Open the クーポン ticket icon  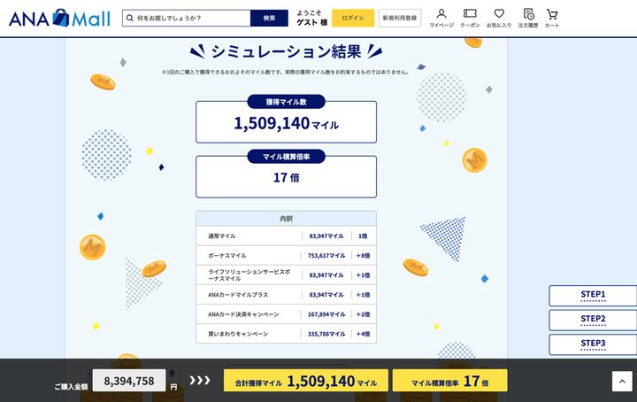coord(470,19)
